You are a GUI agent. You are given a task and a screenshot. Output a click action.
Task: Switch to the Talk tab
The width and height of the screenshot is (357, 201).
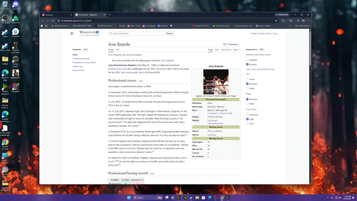click(118, 50)
